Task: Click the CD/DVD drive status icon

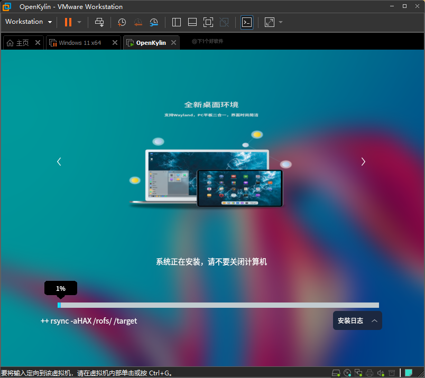Action: pyautogui.click(x=347, y=373)
